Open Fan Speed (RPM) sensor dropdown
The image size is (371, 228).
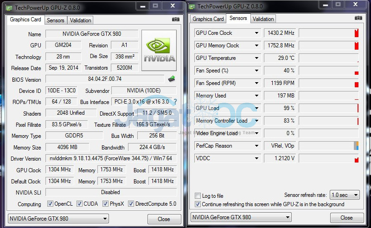[256, 83]
